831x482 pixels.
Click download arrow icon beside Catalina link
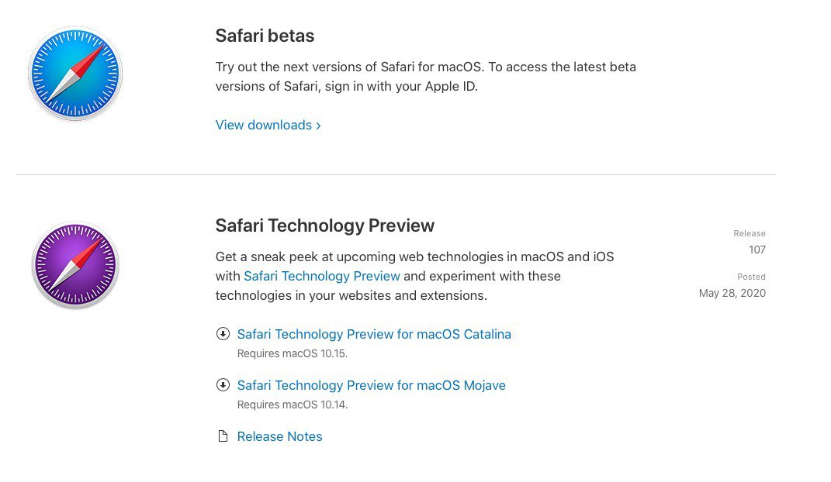click(223, 334)
